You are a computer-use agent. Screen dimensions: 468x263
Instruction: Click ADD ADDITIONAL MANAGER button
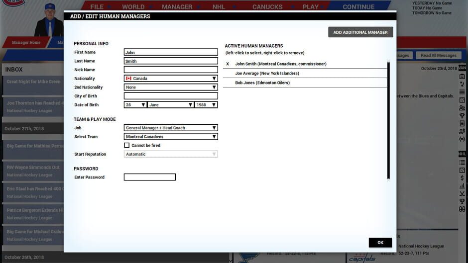pos(360,32)
